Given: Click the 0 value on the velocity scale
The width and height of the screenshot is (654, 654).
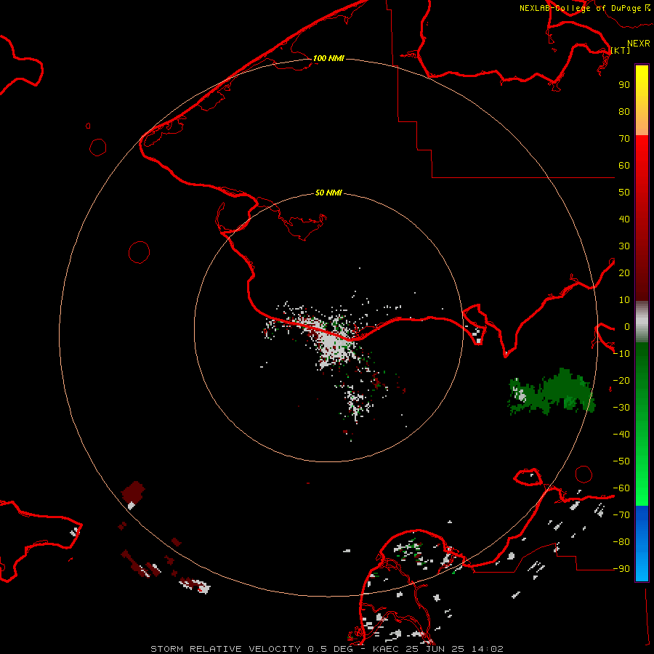Looking at the screenshot, I should tap(627, 326).
